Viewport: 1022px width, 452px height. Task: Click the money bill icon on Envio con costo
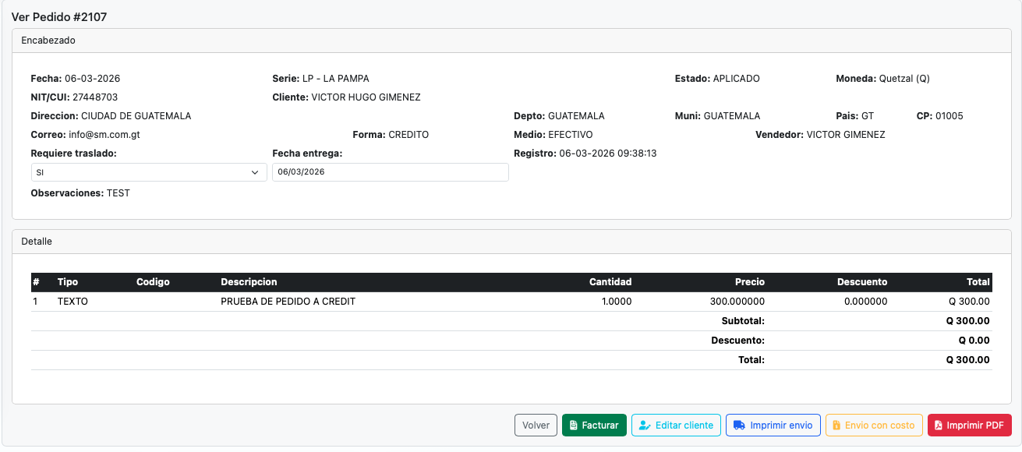pos(835,425)
